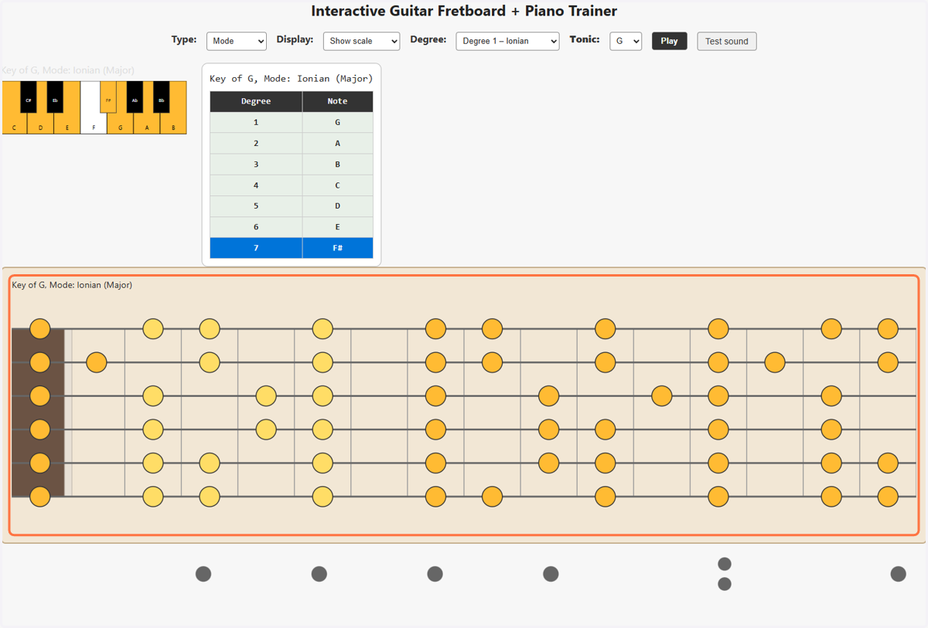Play the C white key on the piano
The height and width of the screenshot is (628, 928).
pyautogui.click(x=14, y=124)
